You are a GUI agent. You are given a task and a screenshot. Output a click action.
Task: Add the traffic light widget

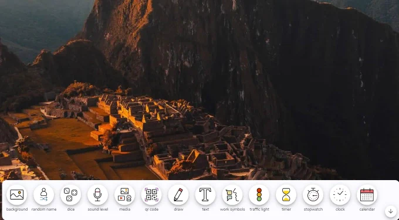259,195
